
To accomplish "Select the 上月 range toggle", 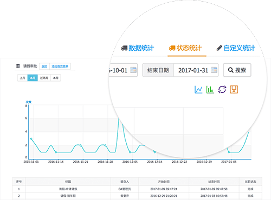I will click(22, 78).
